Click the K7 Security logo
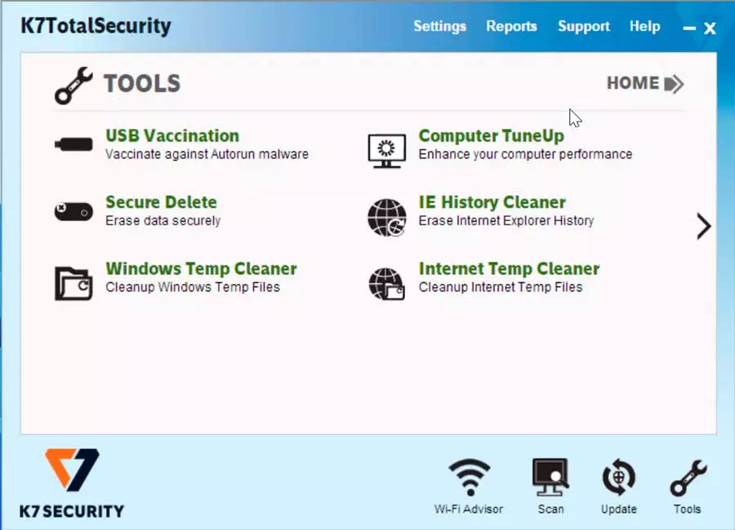The image size is (735, 530). click(72, 483)
